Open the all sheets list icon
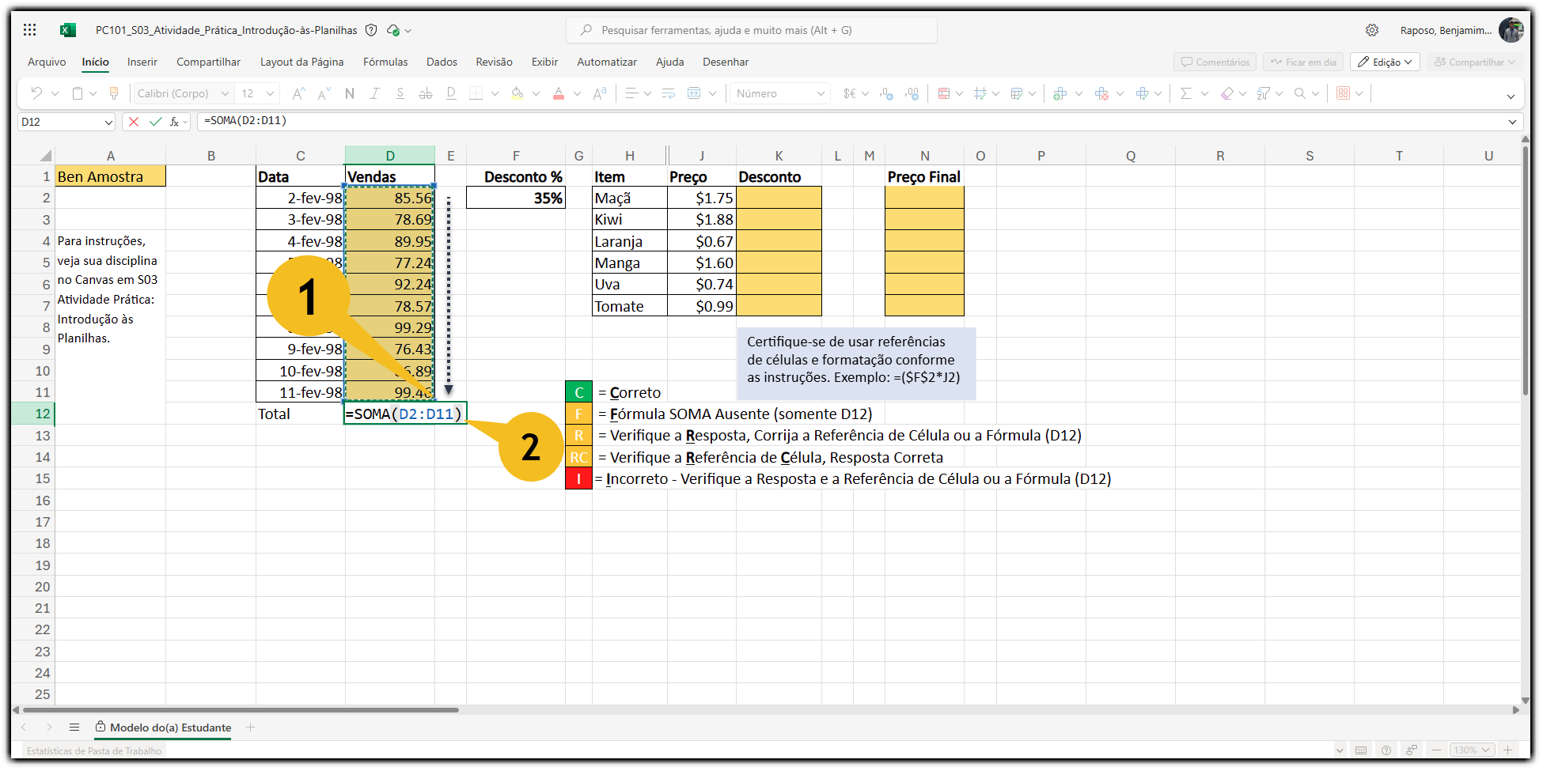The width and height of the screenshot is (1543, 771). (74, 728)
